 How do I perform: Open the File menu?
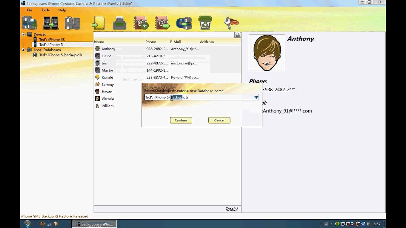point(29,10)
